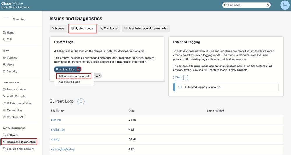Click the Call phone icon in sidebar
Image resolution: width=291 pixels, height=155 pixels.
[x=4, y=39]
